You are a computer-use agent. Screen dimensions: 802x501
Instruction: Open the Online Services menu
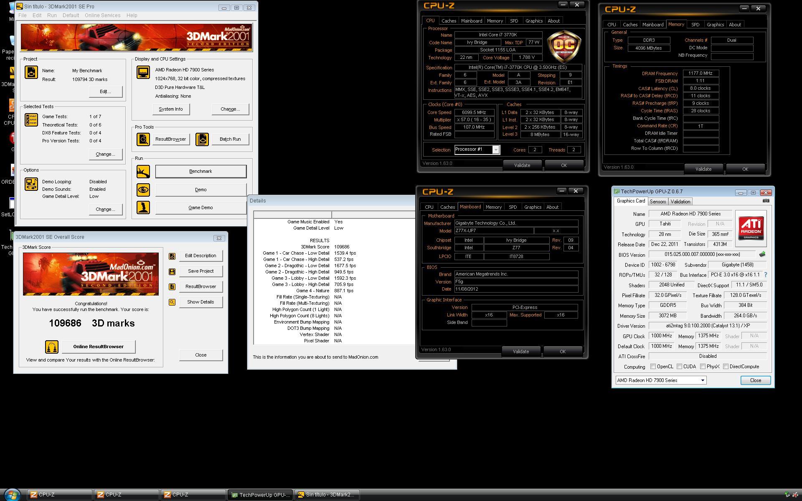[x=102, y=15]
